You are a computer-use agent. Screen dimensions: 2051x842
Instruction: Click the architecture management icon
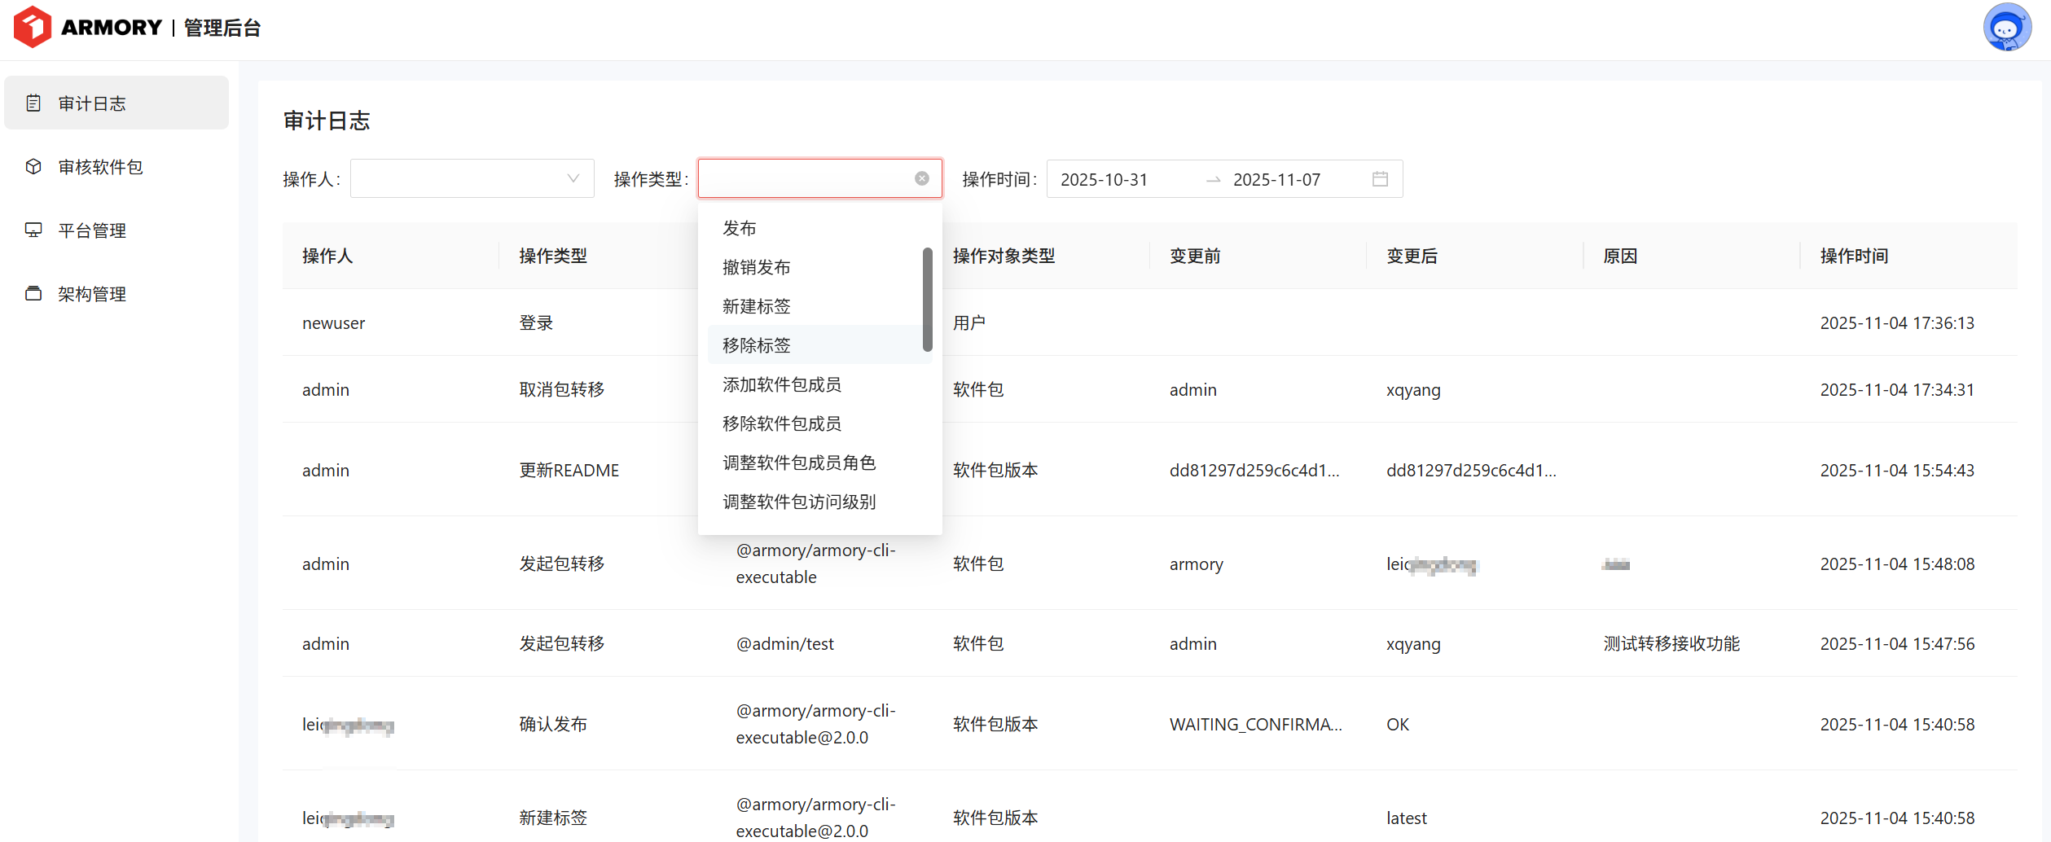pyautogui.click(x=33, y=293)
